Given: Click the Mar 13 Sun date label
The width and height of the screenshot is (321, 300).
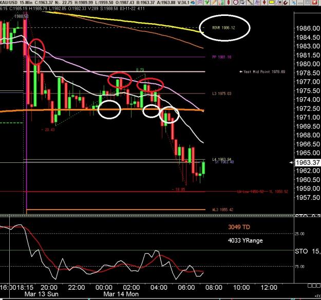Looking at the screenshot, I should [x=42, y=294].
